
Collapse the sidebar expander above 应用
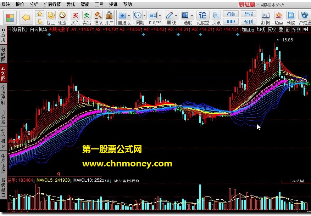coord(4,30)
